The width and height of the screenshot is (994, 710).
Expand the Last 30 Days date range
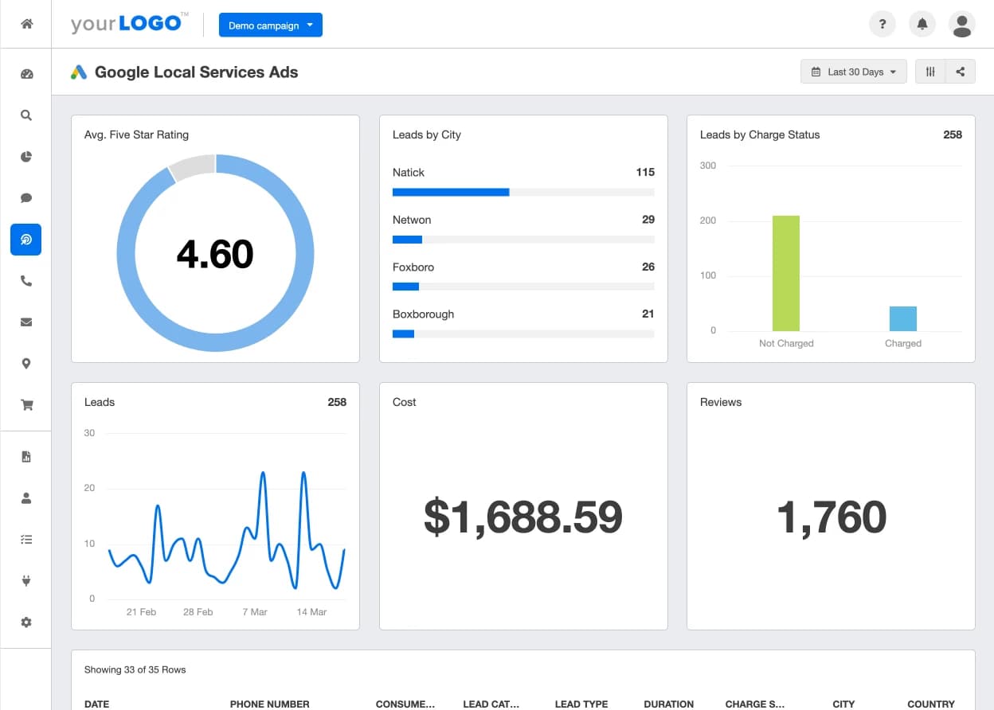[x=853, y=72]
